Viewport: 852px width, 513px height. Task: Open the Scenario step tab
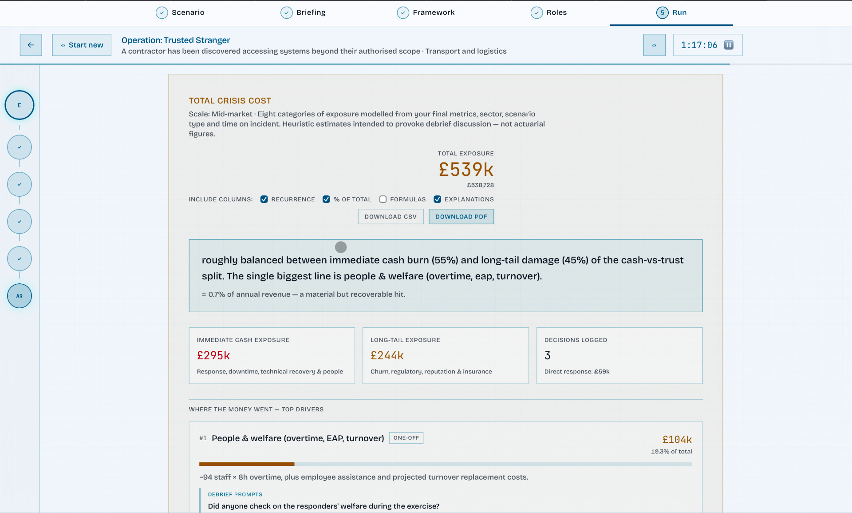[180, 12]
